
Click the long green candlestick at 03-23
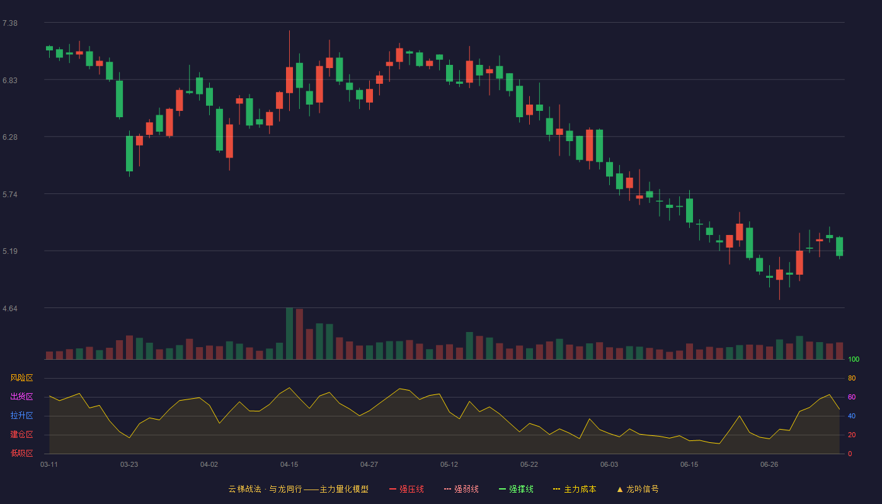[129, 154]
